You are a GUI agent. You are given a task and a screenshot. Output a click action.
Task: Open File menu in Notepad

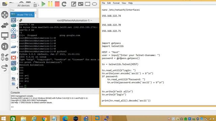pyautogui.click(x=103, y=3)
